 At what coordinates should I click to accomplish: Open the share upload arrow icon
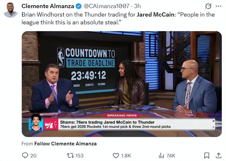pyautogui.click(x=218, y=156)
